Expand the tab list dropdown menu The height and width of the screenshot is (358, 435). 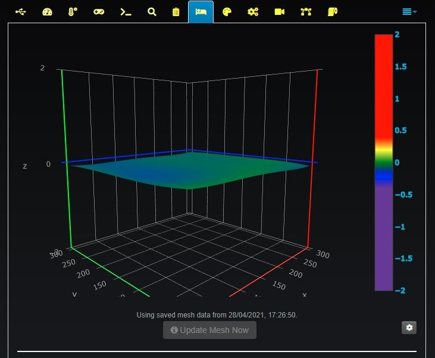(409, 12)
